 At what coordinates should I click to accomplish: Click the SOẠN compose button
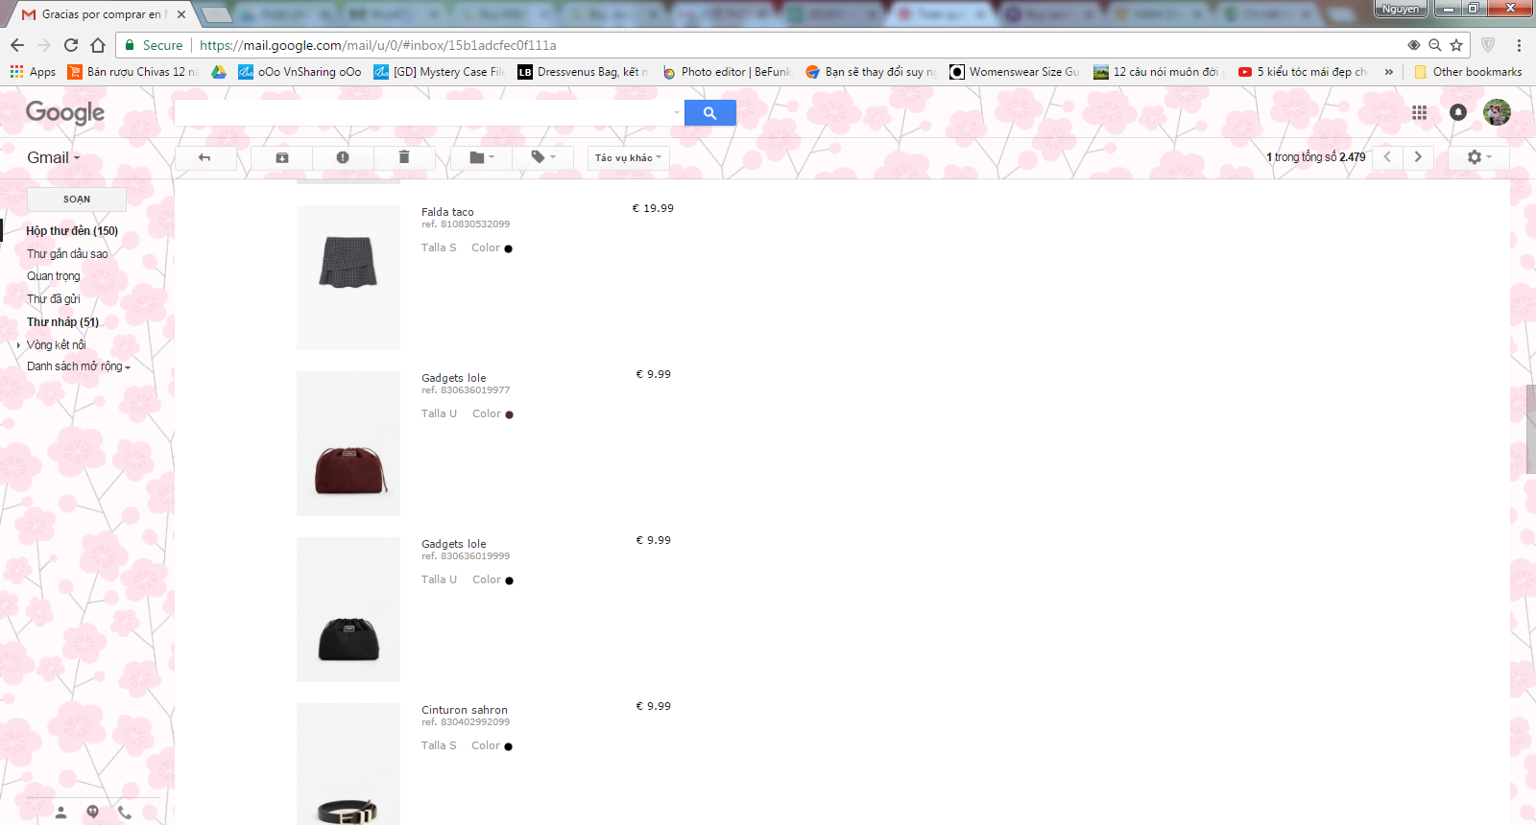click(x=77, y=200)
